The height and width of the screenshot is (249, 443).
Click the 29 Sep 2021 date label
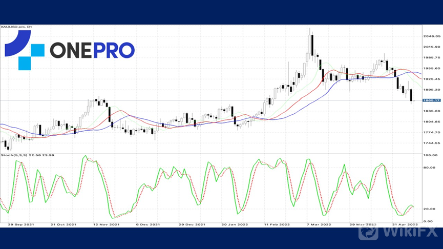coord(21,224)
